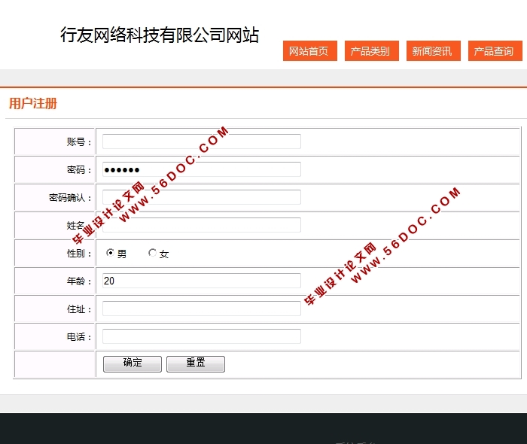
Task: Go to 新闻资讯 nav item
Action: pos(433,51)
